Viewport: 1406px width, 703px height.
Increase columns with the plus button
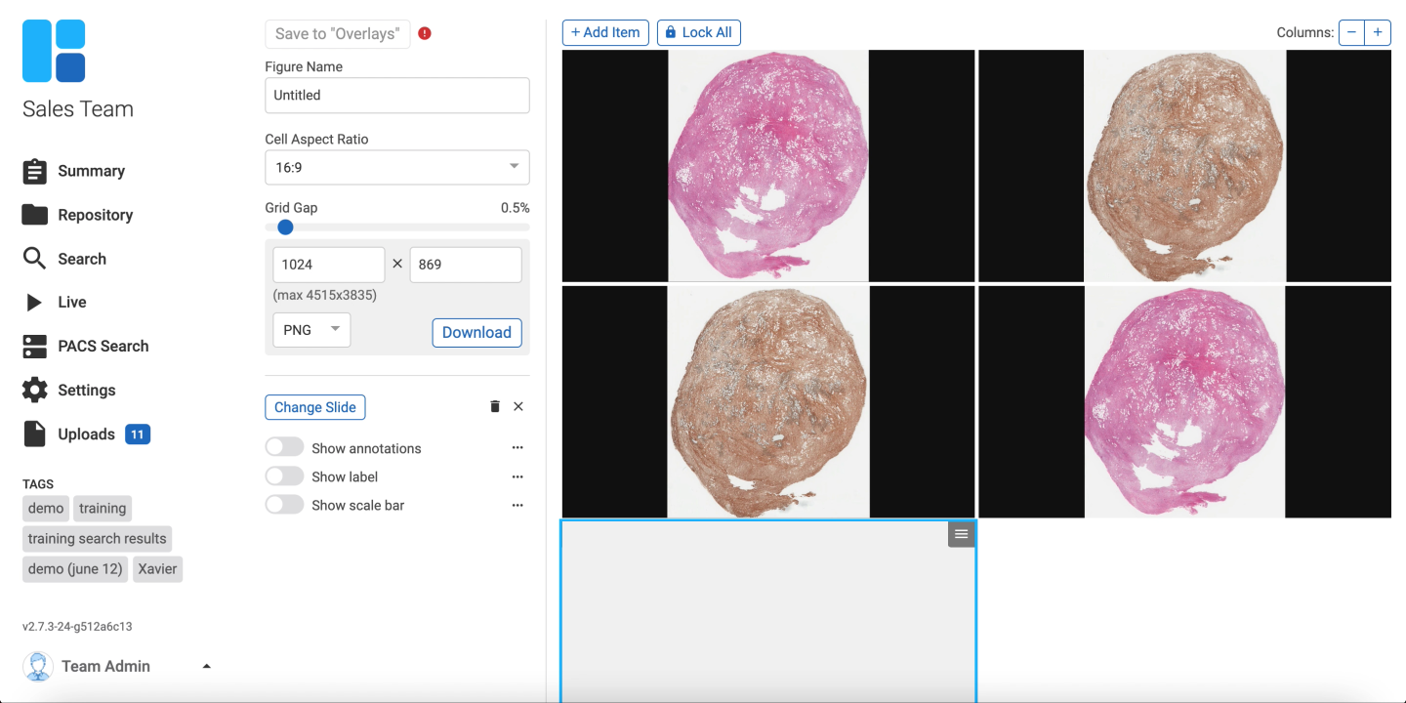point(1378,32)
